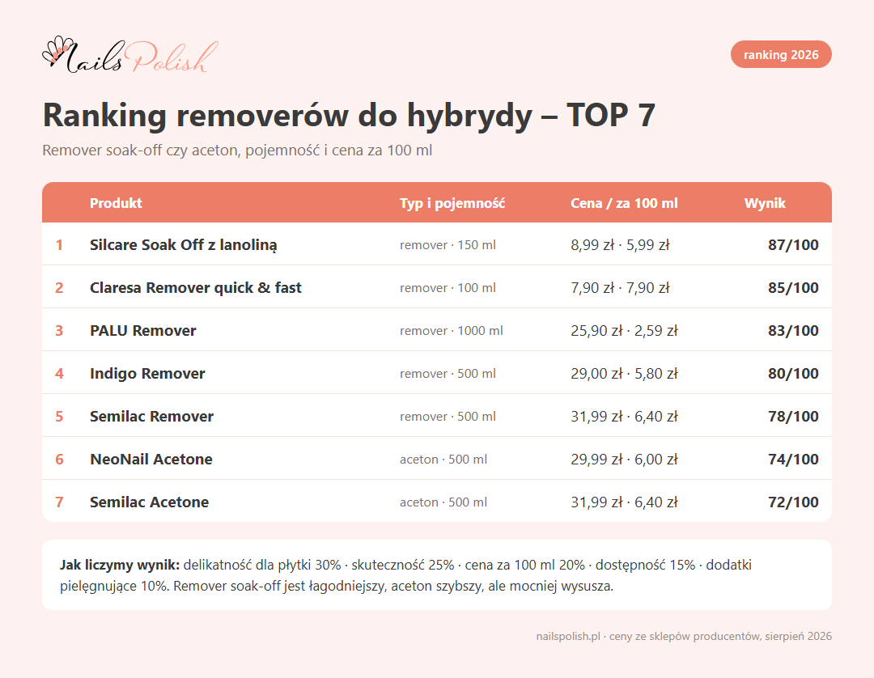The width and height of the screenshot is (874, 678).
Task: Click rank number 7 for Semilac Acetone
Action: click(59, 502)
